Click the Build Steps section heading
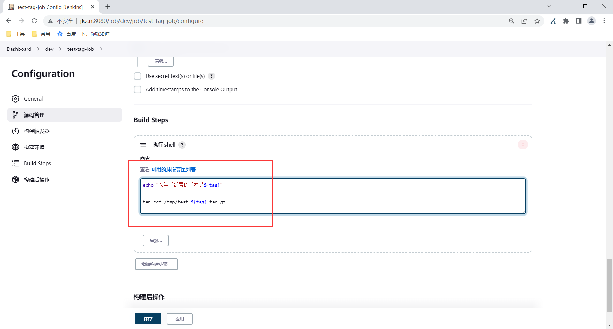This screenshot has height=329, width=613. [x=151, y=120]
